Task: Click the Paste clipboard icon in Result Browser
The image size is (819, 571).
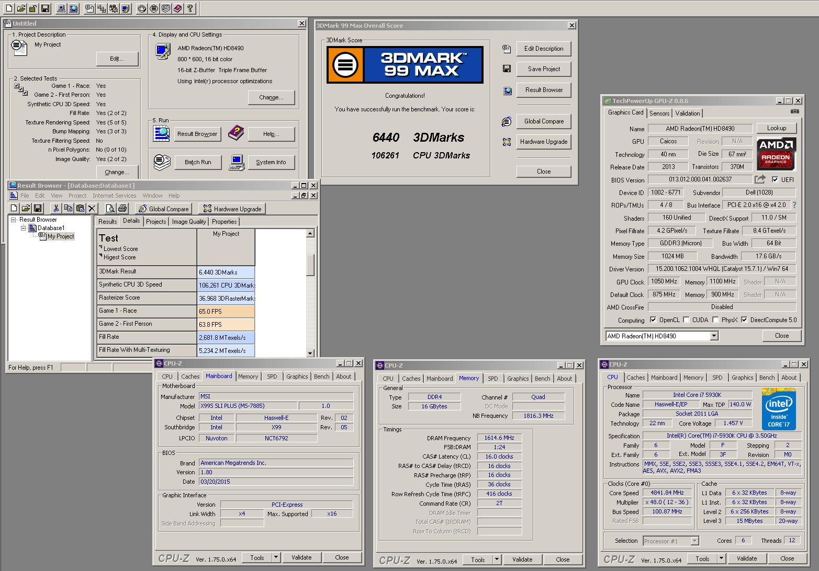Action: [x=80, y=208]
